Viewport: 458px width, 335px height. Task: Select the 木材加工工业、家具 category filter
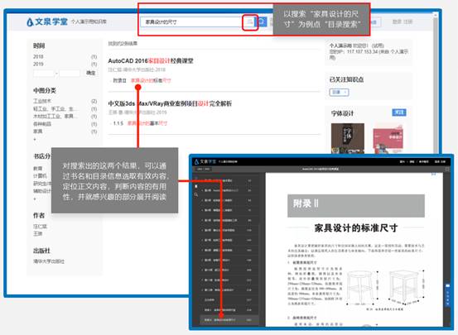(x=55, y=116)
